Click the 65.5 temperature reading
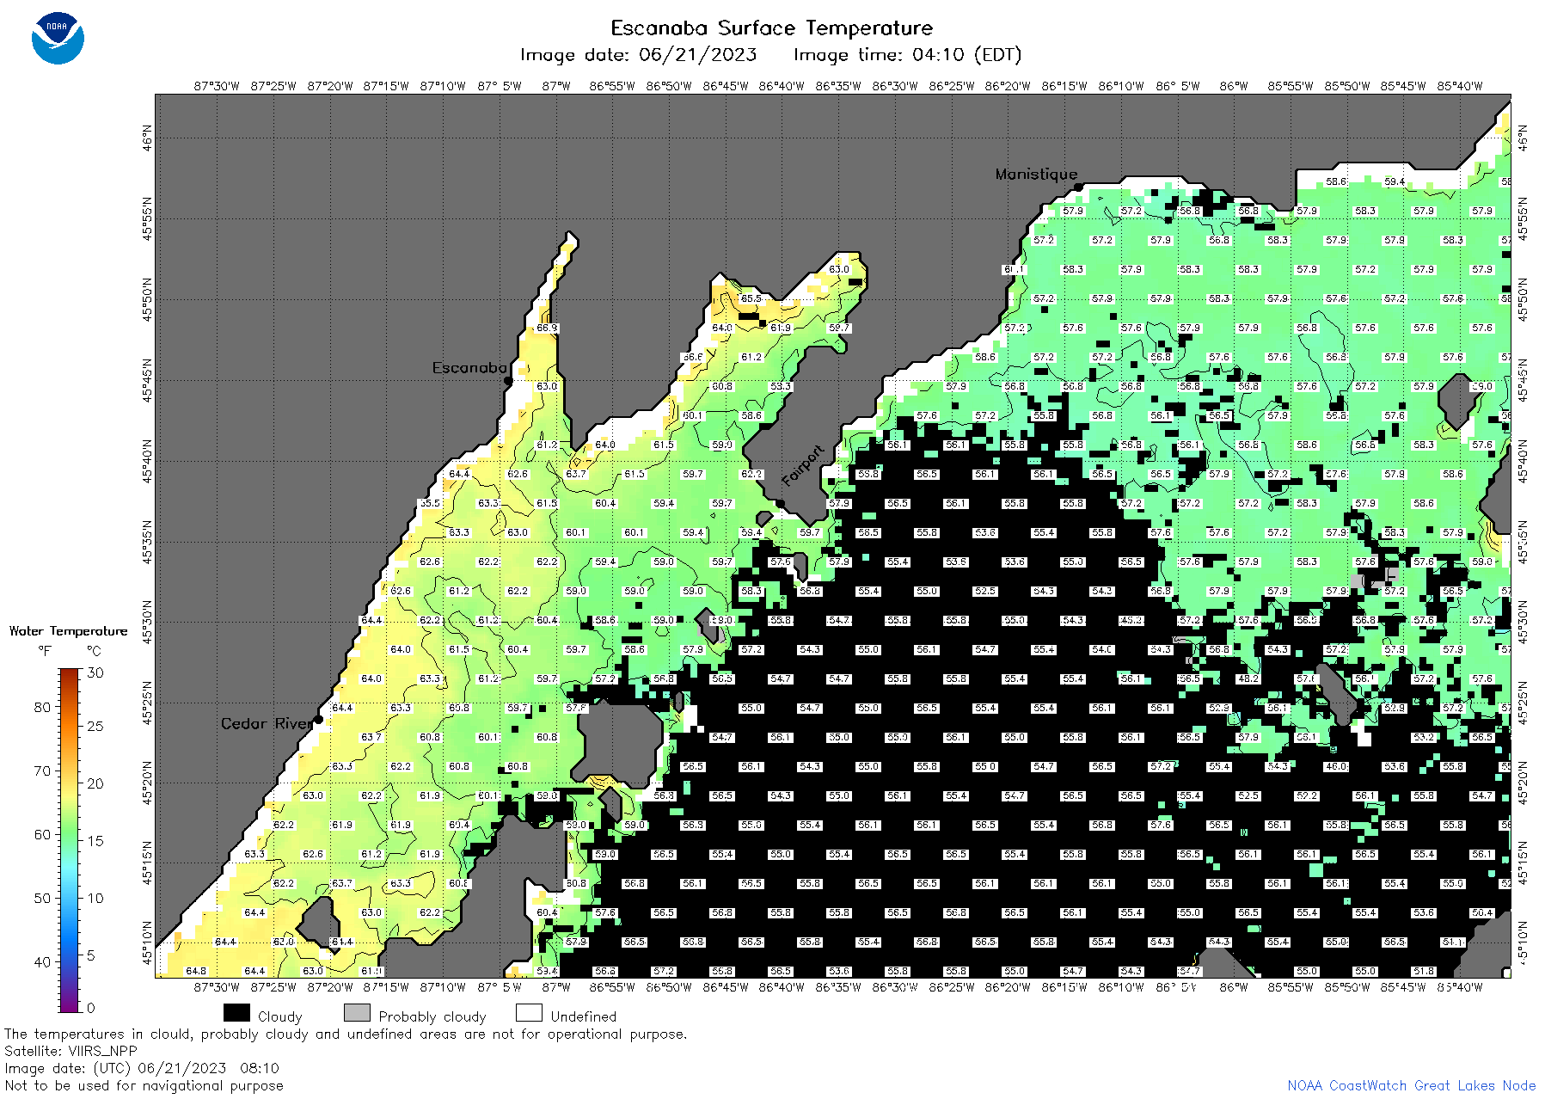This screenshot has width=1545, height=1099. coord(751,298)
